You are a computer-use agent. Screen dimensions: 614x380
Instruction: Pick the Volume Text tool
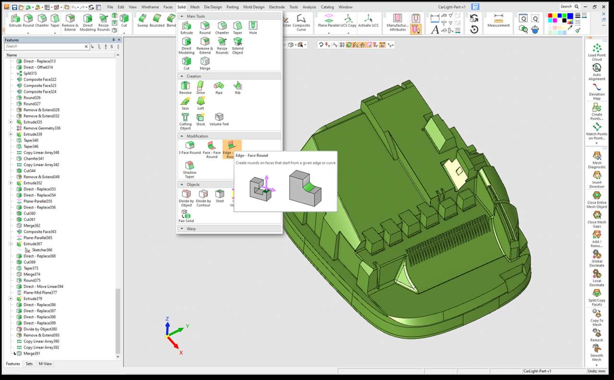(x=219, y=119)
